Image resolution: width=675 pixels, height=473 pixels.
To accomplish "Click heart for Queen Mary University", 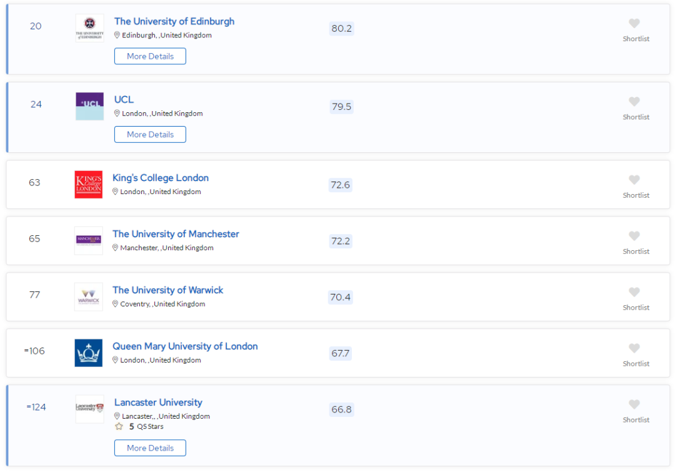I will coord(634,348).
